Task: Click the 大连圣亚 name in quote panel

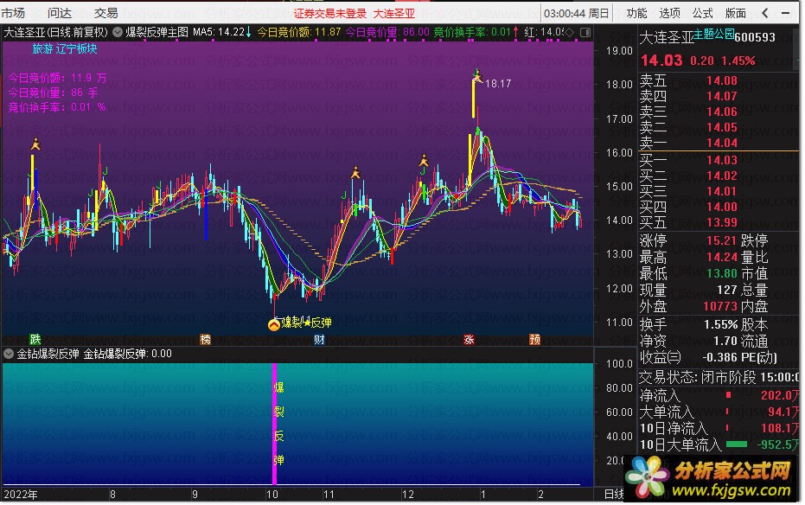Action: coord(667,37)
